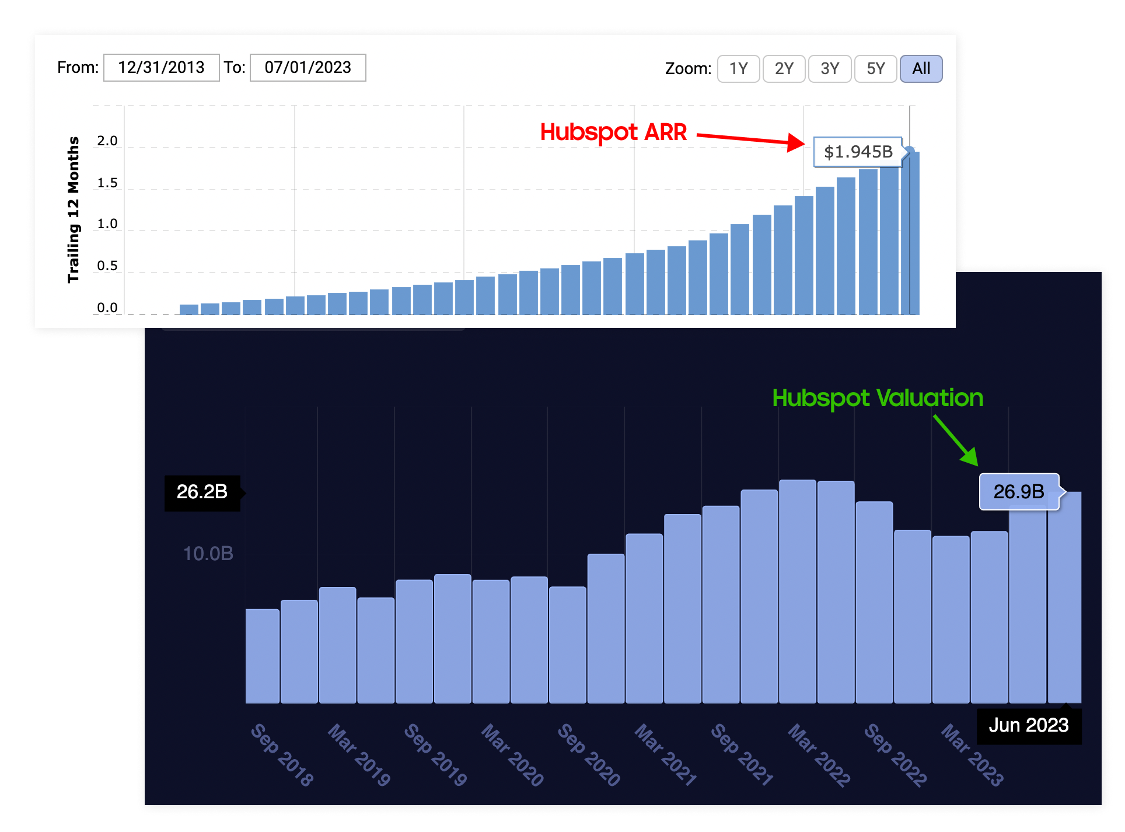Click the Jun 2023 date label
The image size is (1125, 832).
click(1029, 725)
